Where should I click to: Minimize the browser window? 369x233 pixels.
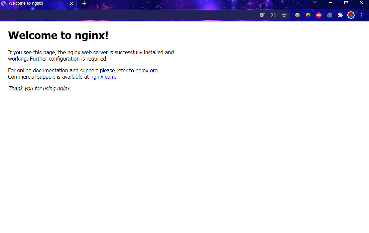(x=331, y=2)
